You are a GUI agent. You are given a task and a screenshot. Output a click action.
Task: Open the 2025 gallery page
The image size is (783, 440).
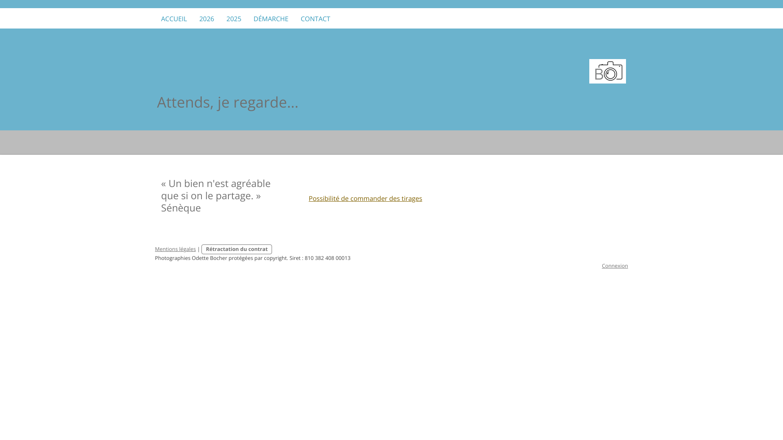(x=234, y=19)
